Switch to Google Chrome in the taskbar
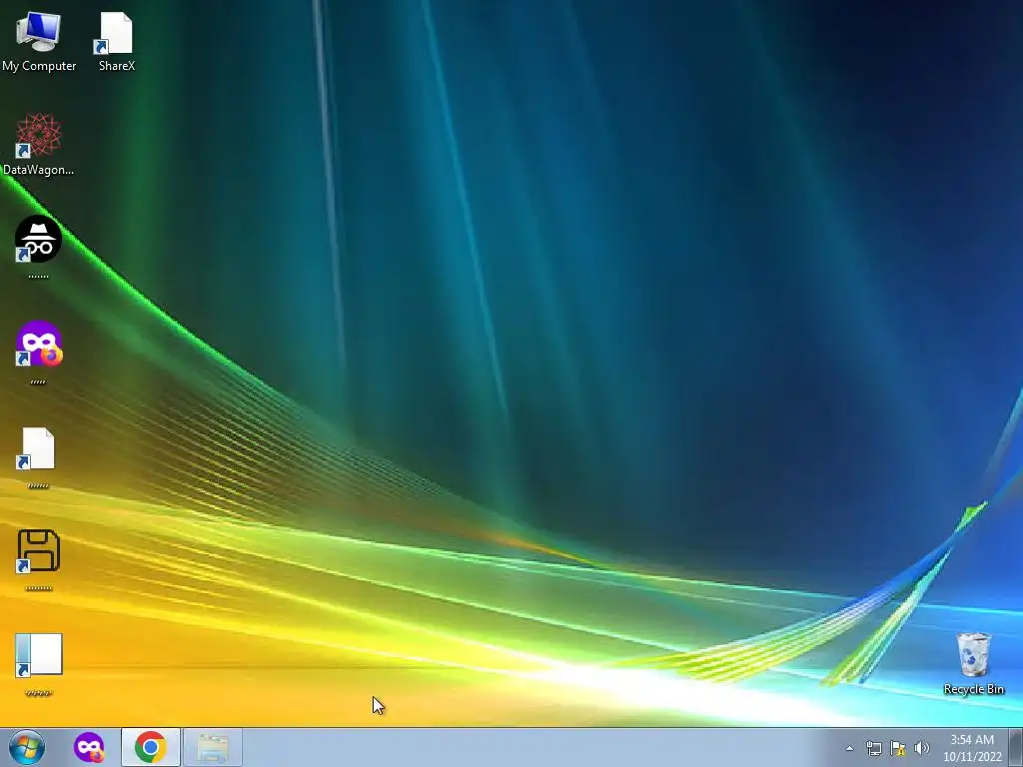 click(151, 747)
